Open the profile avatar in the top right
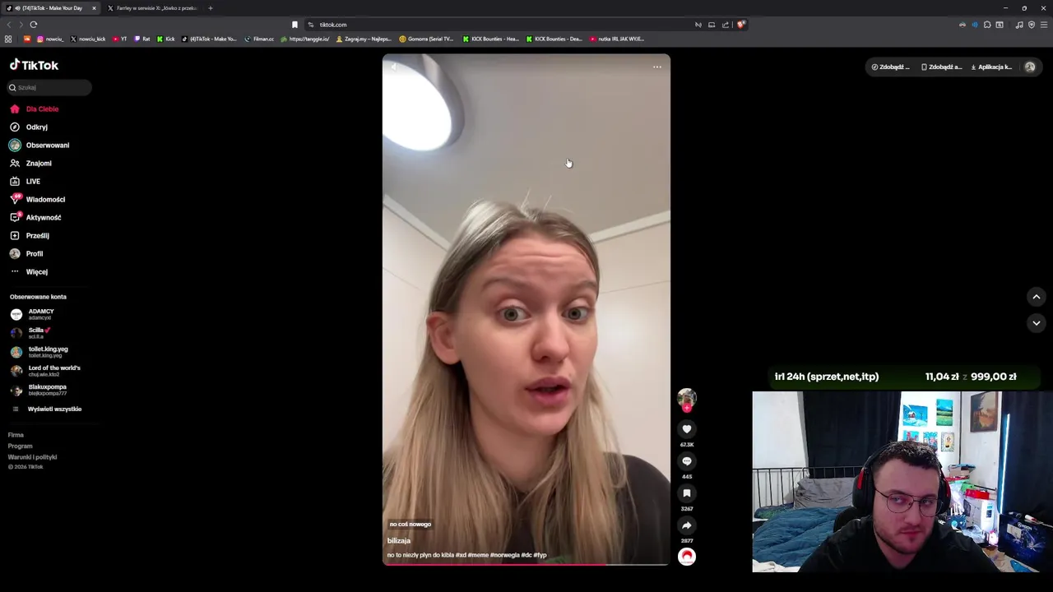Screen dimensions: 1053x592 (x=1030, y=67)
